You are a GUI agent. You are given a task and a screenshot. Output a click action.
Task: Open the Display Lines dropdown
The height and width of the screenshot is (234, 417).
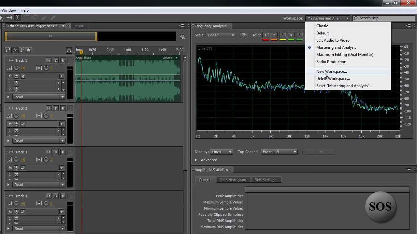click(221, 152)
